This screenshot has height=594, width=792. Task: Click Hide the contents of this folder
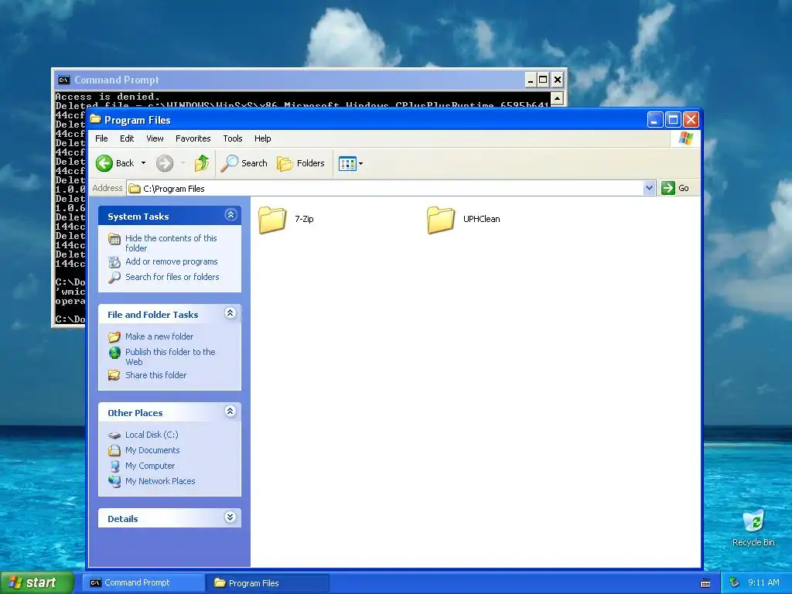tap(171, 243)
